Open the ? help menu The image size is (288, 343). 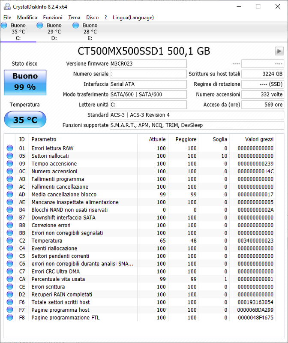coord(106,18)
